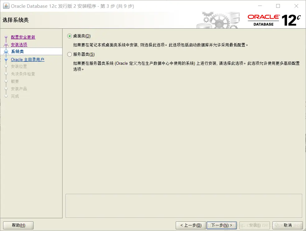Viewport: 306px width, 231px height.
Task: Click the Java installer icon in title bar
Action: tap(6, 6)
